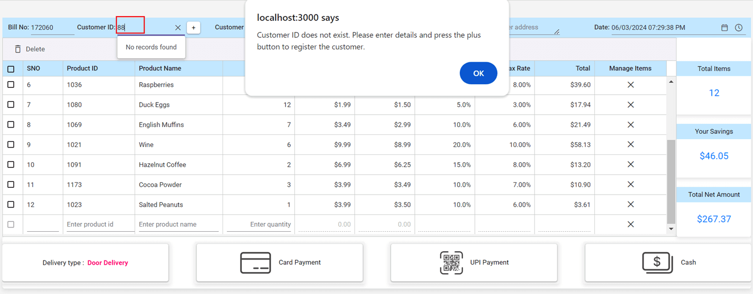Open the calendar date picker icon
The height and width of the screenshot is (294, 753).
pos(725,28)
